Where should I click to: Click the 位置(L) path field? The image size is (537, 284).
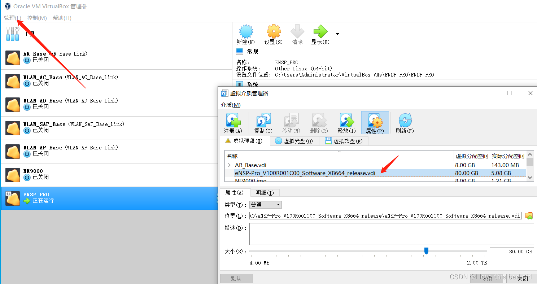tap(385, 216)
